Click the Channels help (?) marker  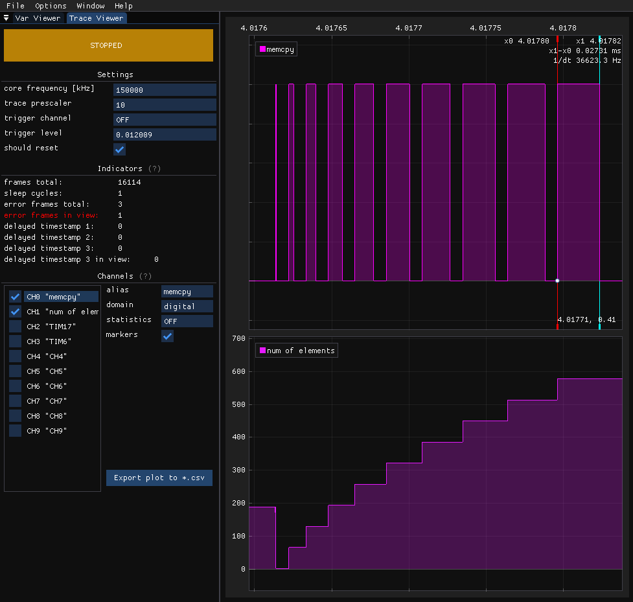point(146,276)
